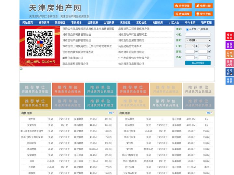Click the 看房报名 floating sidebar icon
Screen dimensions: 234x175
click(x=229, y=36)
